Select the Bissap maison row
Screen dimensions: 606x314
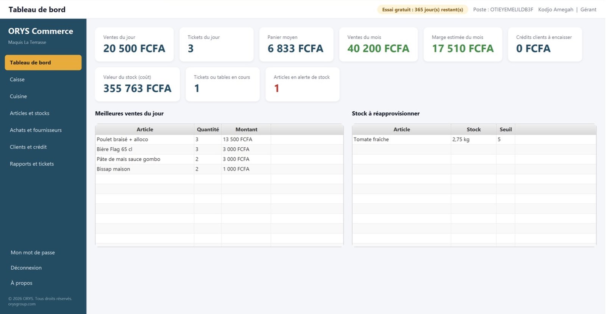tap(219, 169)
